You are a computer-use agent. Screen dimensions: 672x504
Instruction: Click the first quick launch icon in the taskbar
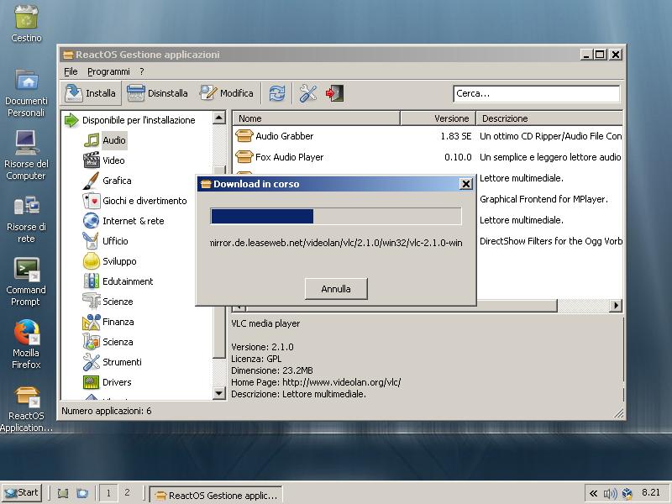tap(63, 493)
